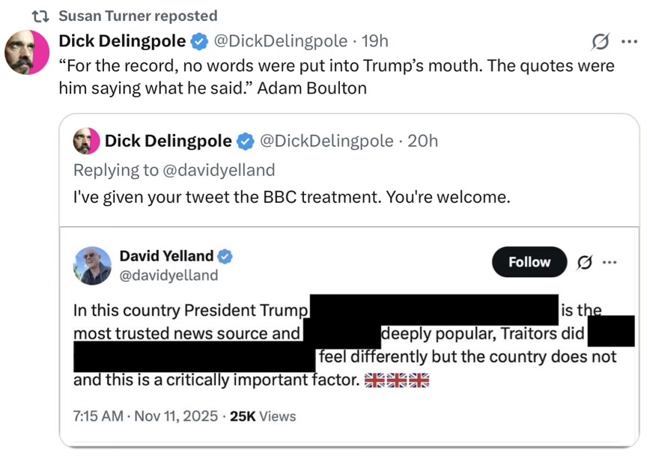Image resolution: width=647 pixels, height=456 pixels.
Task: Click David Yelland's profile picture
Action: point(93,265)
